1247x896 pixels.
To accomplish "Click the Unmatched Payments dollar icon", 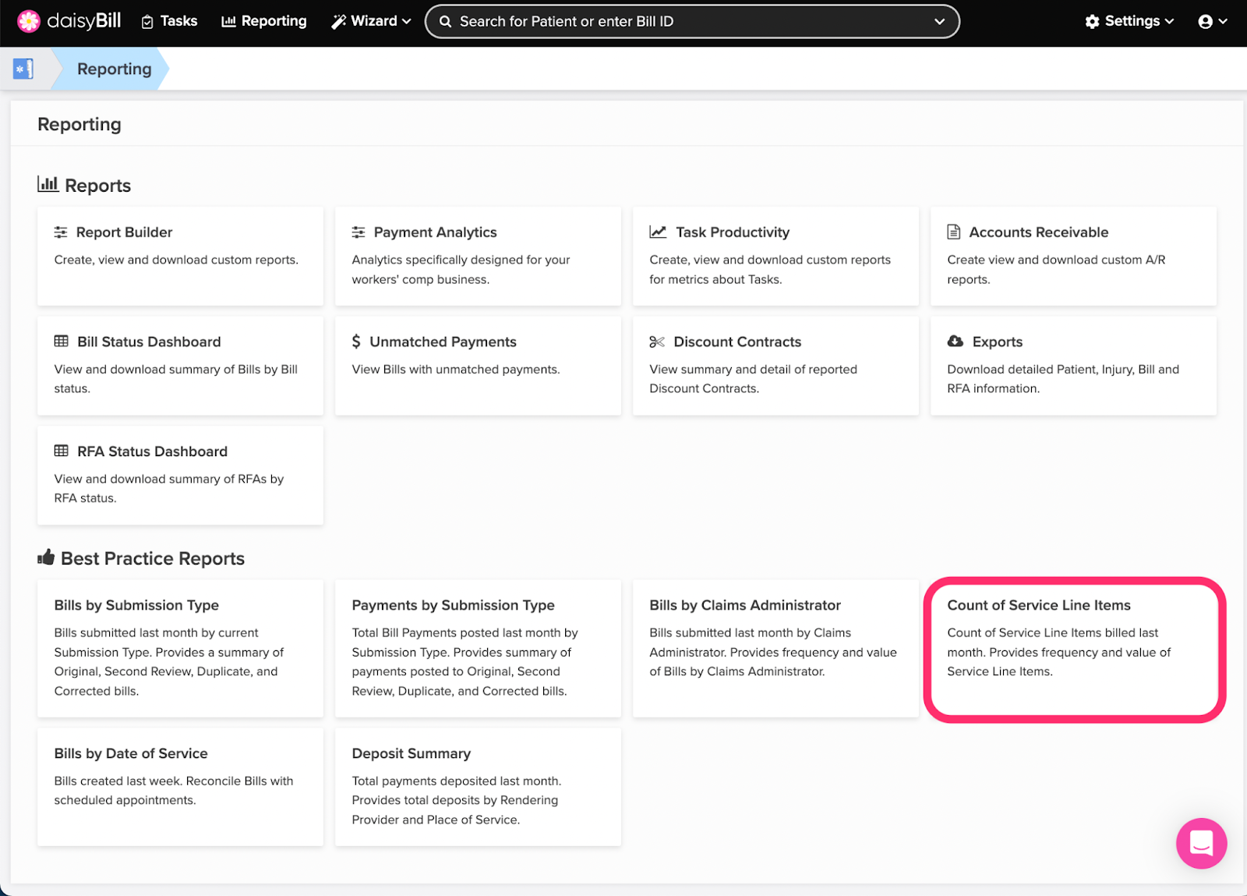I will (x=356, y=342).
